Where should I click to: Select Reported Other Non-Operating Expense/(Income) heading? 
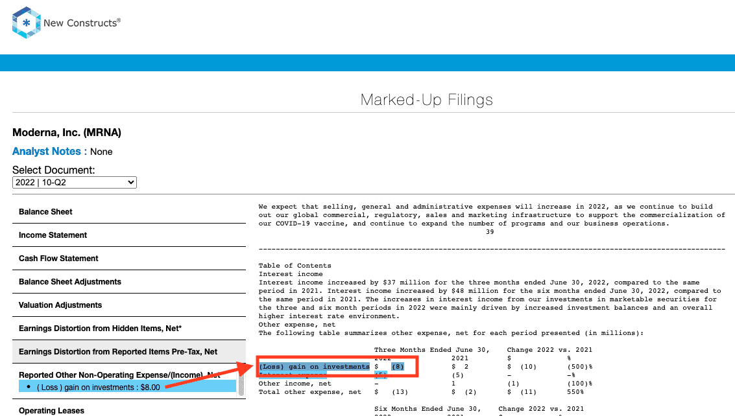[x=119, y=375]
